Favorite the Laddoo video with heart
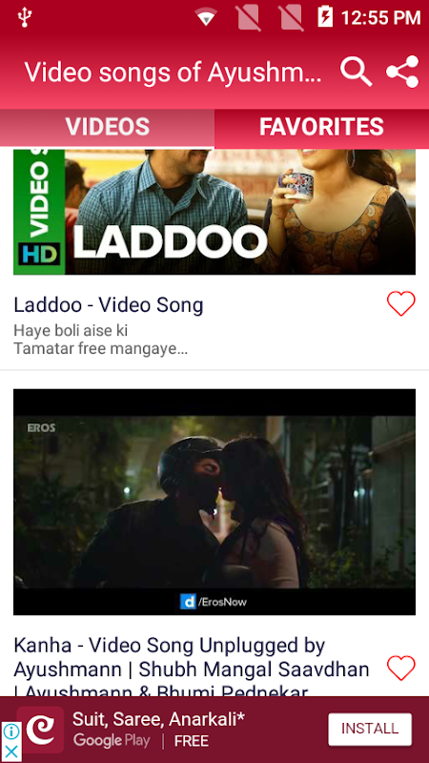The width and height of the screenshot is (429, 763). click(x=400, y=303)
